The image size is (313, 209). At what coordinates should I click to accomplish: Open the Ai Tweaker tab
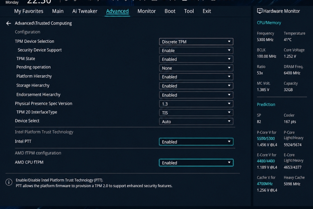[85, 11]
